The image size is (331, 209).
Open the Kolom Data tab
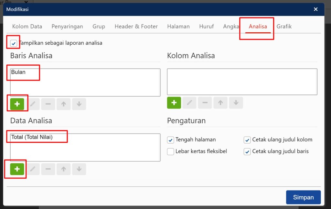click(x=27, y=26)
